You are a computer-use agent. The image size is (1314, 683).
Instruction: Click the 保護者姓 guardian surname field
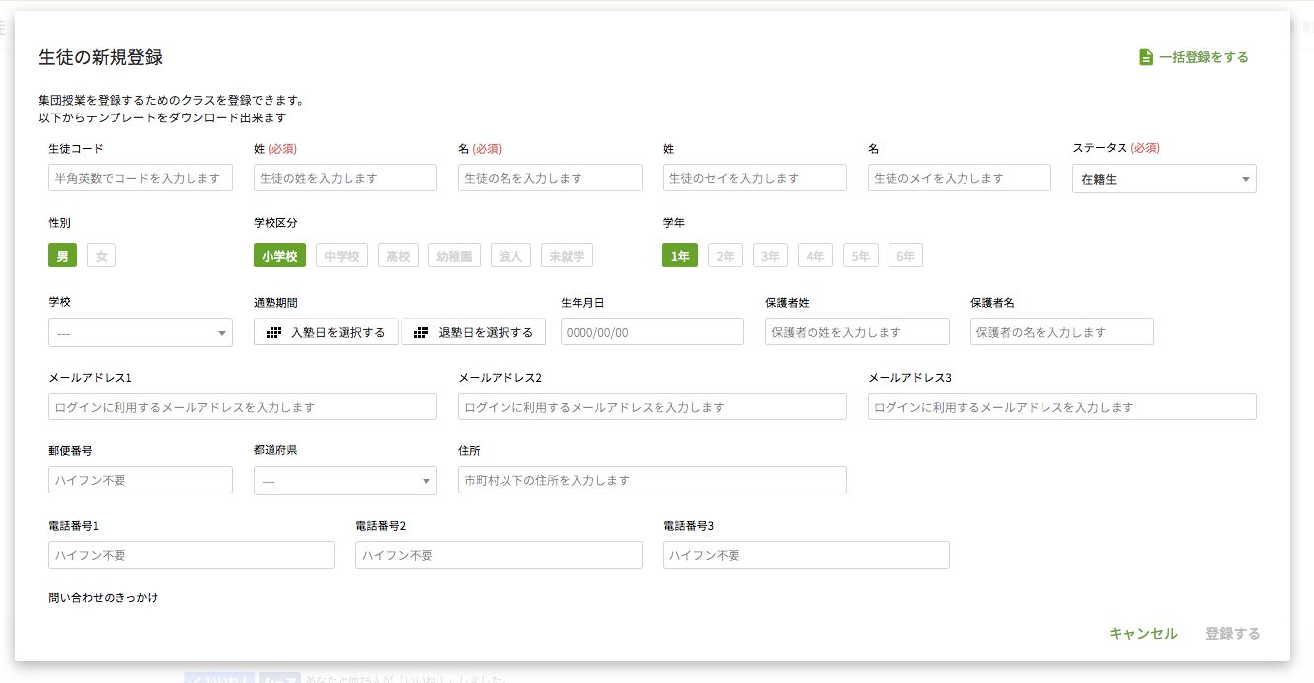856,332
